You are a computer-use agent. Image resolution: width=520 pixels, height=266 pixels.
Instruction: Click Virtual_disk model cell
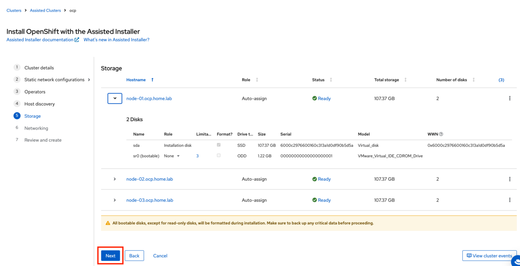[368, 145]
